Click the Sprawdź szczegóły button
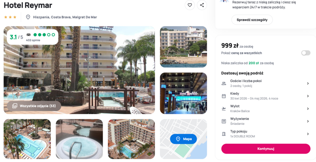This screenshot has height=162, width=316. pos(252,20)
